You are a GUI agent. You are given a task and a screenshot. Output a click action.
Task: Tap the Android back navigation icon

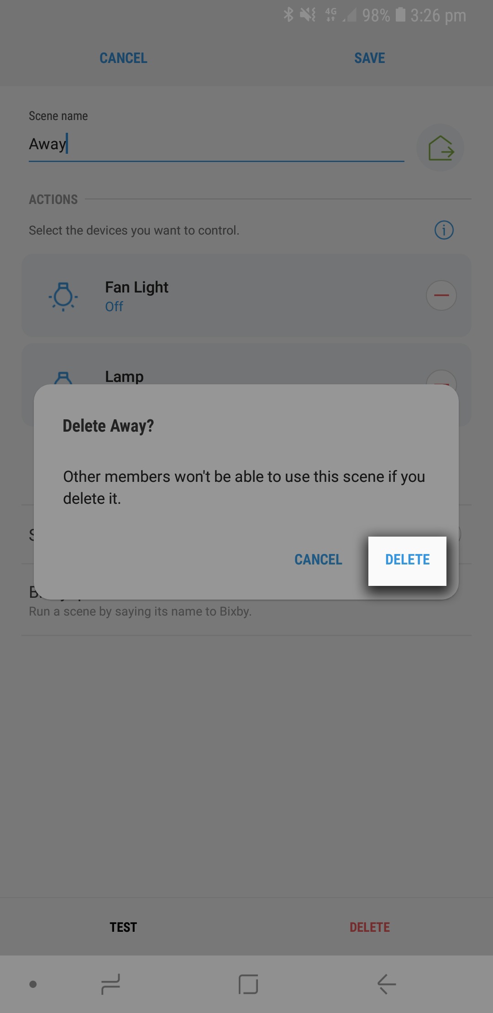(386, 984)
